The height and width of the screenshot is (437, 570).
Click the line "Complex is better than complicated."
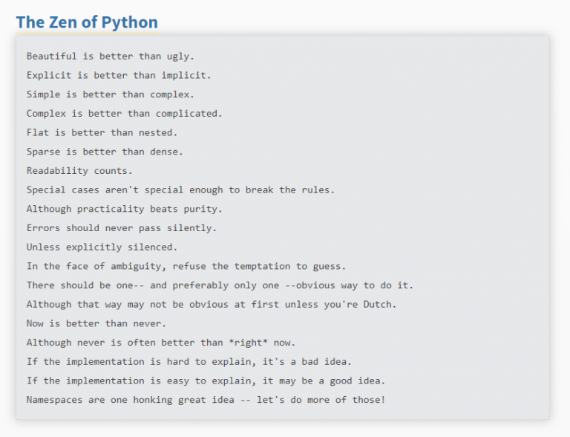point(124,114)
